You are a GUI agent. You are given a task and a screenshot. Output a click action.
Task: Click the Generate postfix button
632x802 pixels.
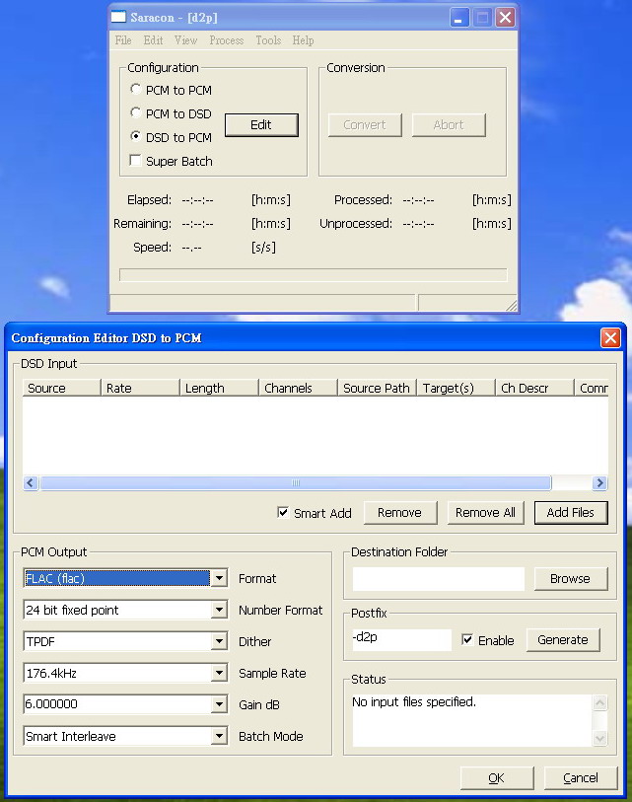tap(563, 640)
